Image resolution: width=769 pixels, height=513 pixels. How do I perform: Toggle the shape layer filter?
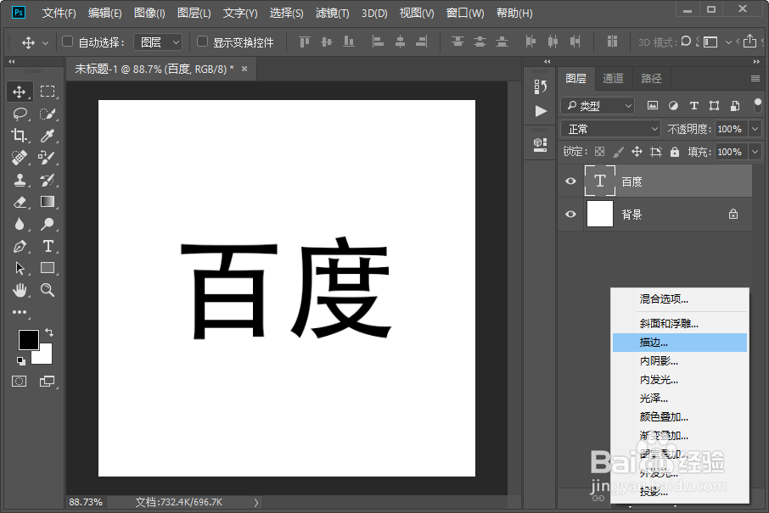pyautogui.click(x=714, y=105)
